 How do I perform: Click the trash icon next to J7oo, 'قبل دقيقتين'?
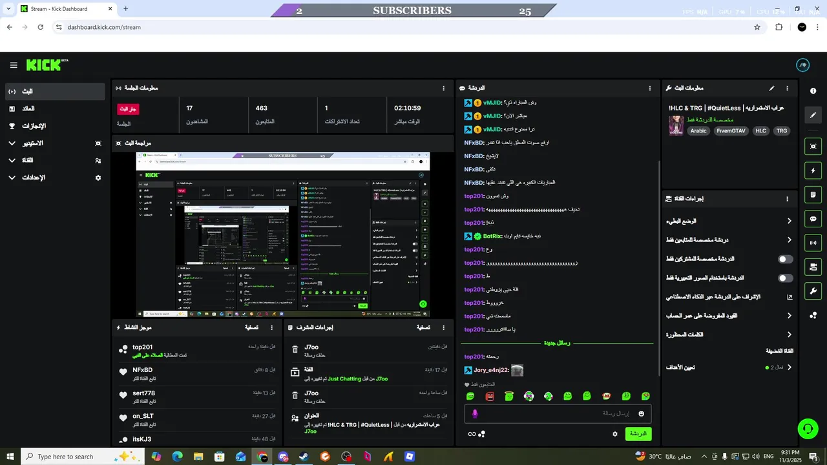pyautogui.click(x=295, y=349)
